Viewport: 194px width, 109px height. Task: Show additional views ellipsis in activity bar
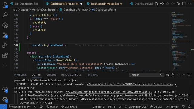[5, 65]
